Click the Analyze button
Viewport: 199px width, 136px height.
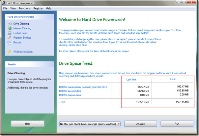pos(140,124)
